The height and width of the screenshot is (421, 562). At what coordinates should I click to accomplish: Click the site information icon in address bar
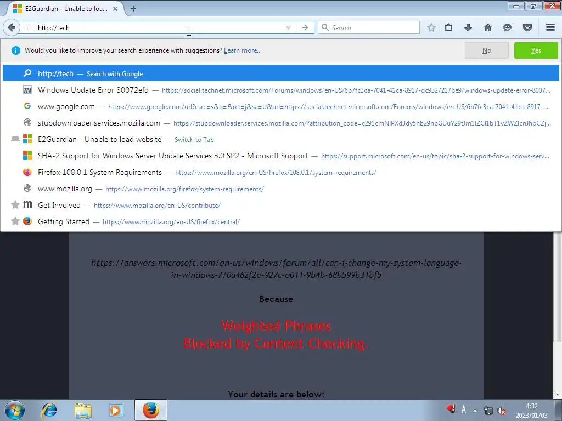27,27
